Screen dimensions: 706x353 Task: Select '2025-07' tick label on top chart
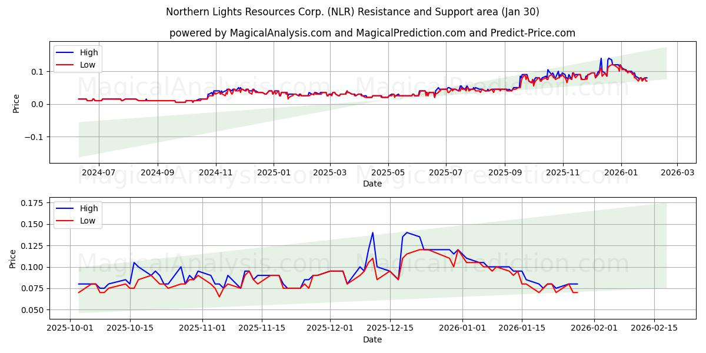coord(445,172)
